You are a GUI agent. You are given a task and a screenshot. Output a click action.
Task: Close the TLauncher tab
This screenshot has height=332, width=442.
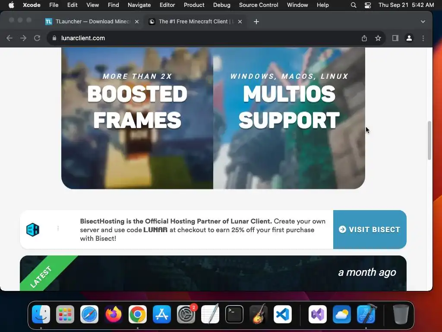pos(137,22)
